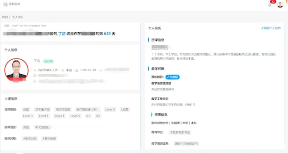Click the 授课语言 label

pyautogui.click(x=11, y=127)
